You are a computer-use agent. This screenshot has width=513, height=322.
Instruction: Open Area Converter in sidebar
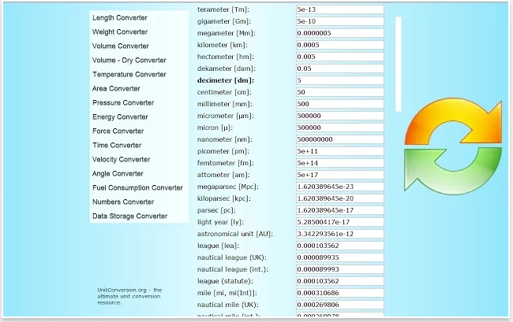116,89
